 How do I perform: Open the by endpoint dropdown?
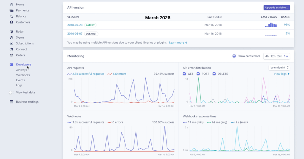click(x=279, y=68)
